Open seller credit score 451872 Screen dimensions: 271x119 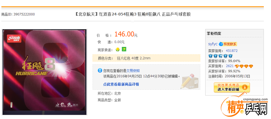(x=231, y=51)
